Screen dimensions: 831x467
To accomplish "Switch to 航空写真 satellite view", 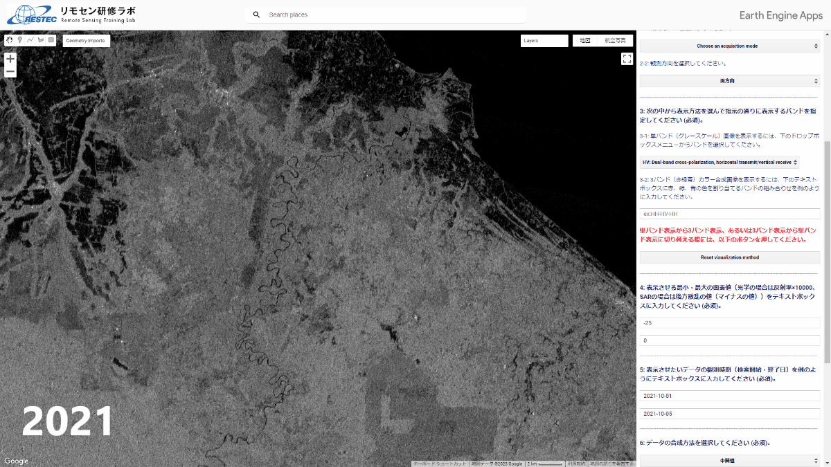I will (x=615, y=41).
